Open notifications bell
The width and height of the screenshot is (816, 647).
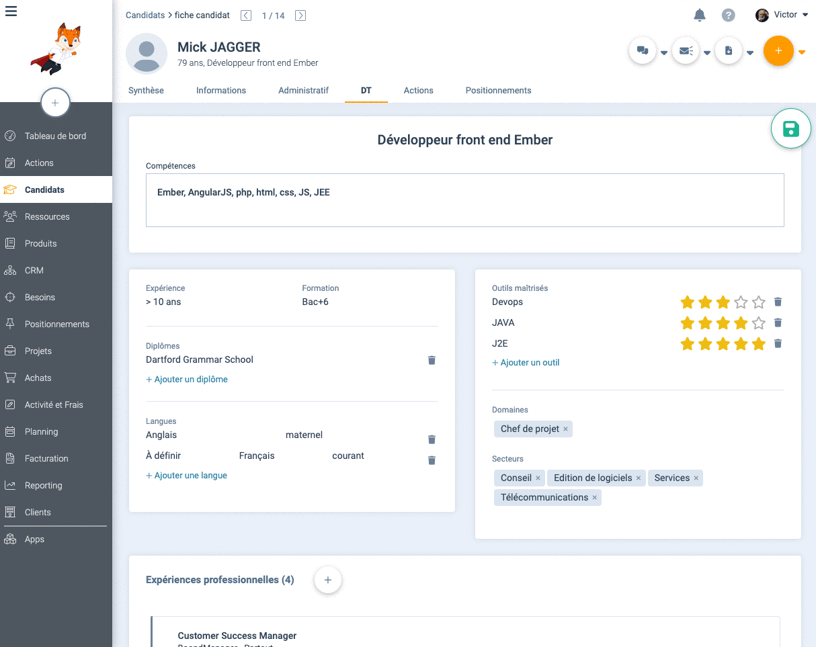(x=700, y=15)
